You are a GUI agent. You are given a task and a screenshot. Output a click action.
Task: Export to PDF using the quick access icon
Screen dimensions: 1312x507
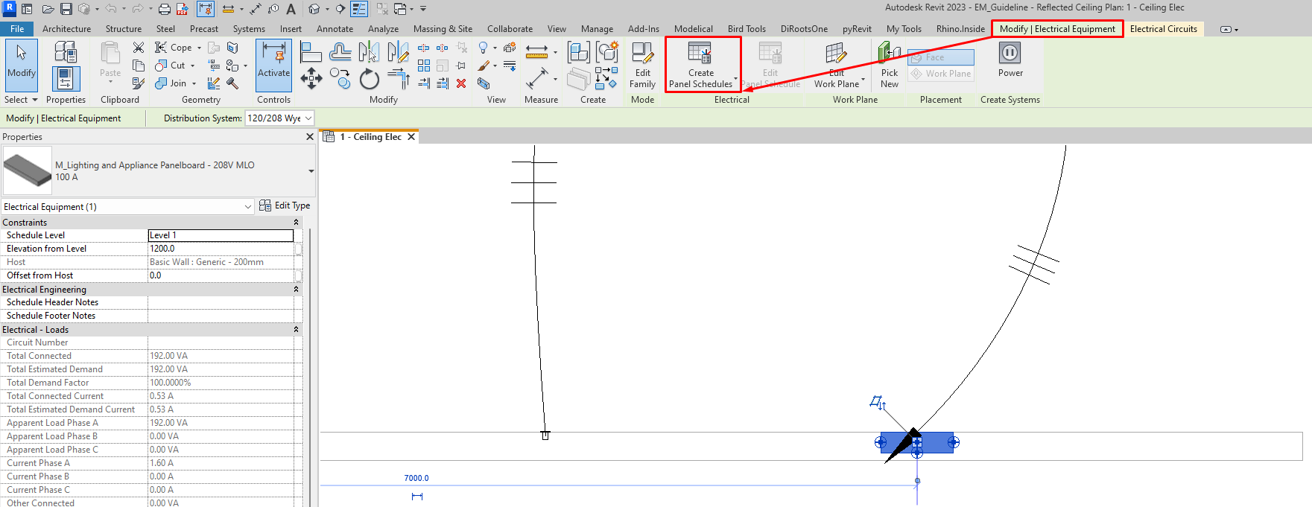coord(182,9)
